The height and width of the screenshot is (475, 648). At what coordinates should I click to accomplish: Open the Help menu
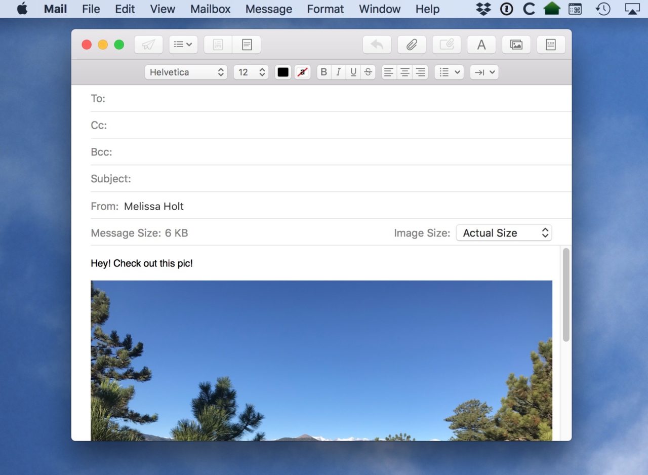pyautogui.click(x=428, y=9)
